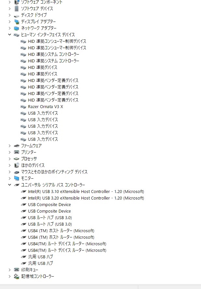
Task: Expand the 印刷キュー node
Action: [9, 270]
